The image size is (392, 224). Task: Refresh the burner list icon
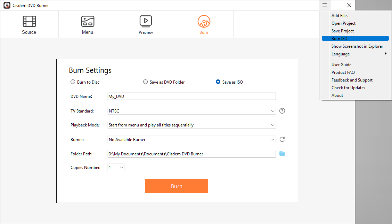[x=282, y=139]
